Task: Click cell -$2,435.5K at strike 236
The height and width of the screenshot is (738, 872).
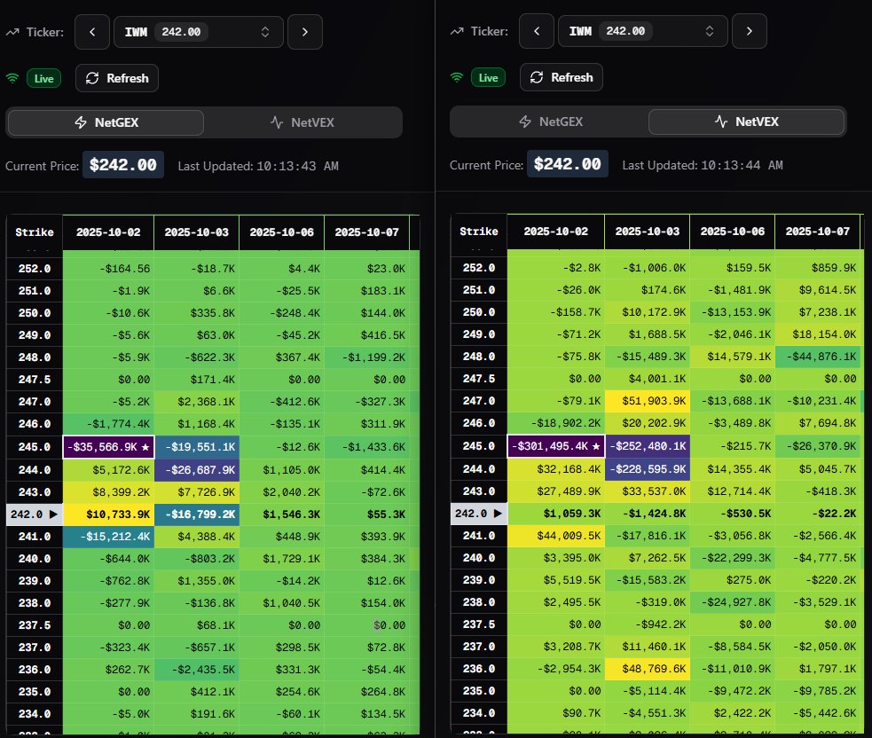Action: pyautogui.click(x=197, y=670)
